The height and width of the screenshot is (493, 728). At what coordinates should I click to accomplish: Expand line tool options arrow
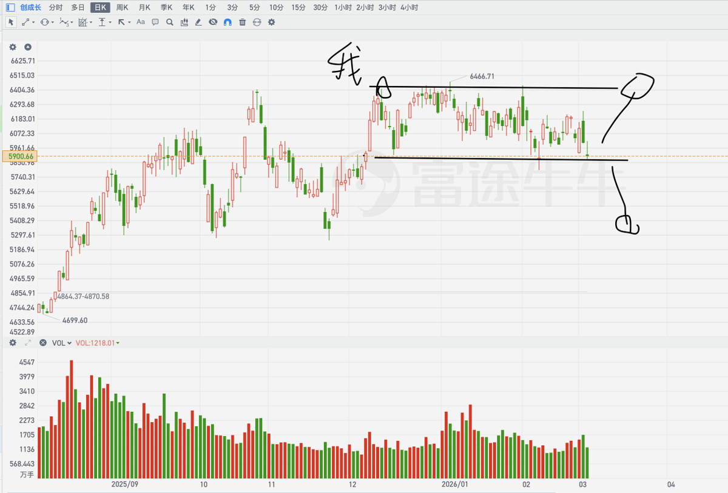(x=33, y=22)
